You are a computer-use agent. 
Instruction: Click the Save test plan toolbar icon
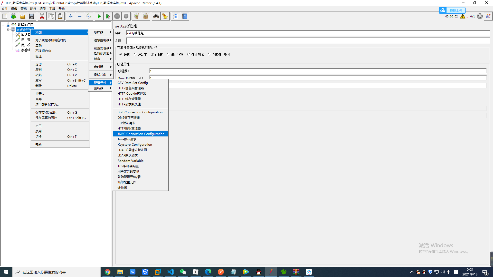coord(32,16)
